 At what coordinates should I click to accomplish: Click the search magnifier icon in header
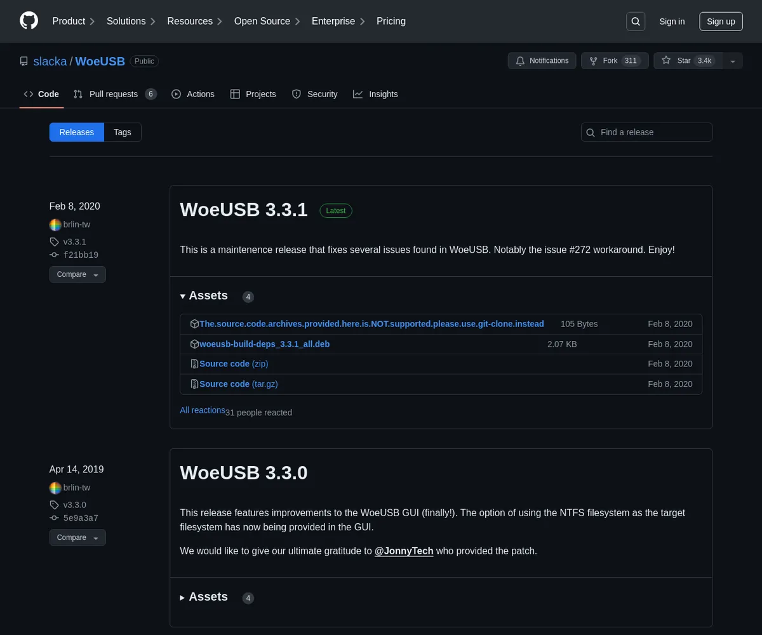point(636,22)
